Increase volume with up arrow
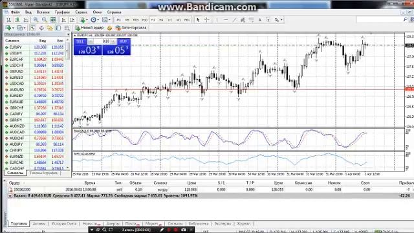This screenshot has width=414, height=233. point(113,41)
